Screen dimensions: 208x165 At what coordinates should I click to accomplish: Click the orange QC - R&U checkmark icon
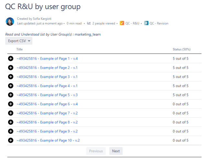coord(122,23)
